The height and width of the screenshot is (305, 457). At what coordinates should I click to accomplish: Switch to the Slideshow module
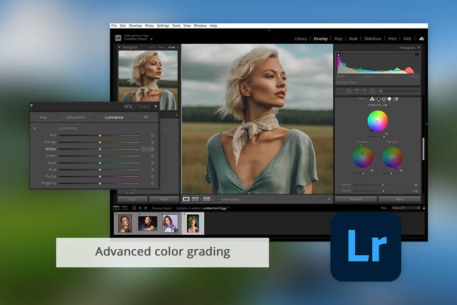(x=372, y=39)
